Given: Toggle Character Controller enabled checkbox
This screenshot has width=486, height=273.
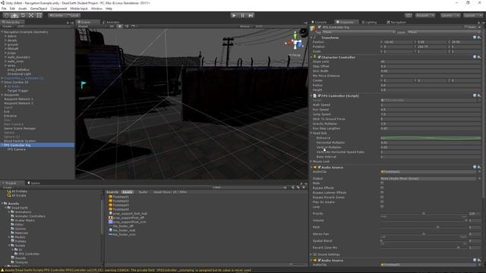Looking at the screenshot, I should [x=319, y=58].
